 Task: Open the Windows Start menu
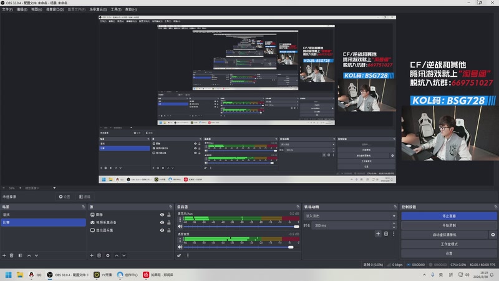[9, 275]
